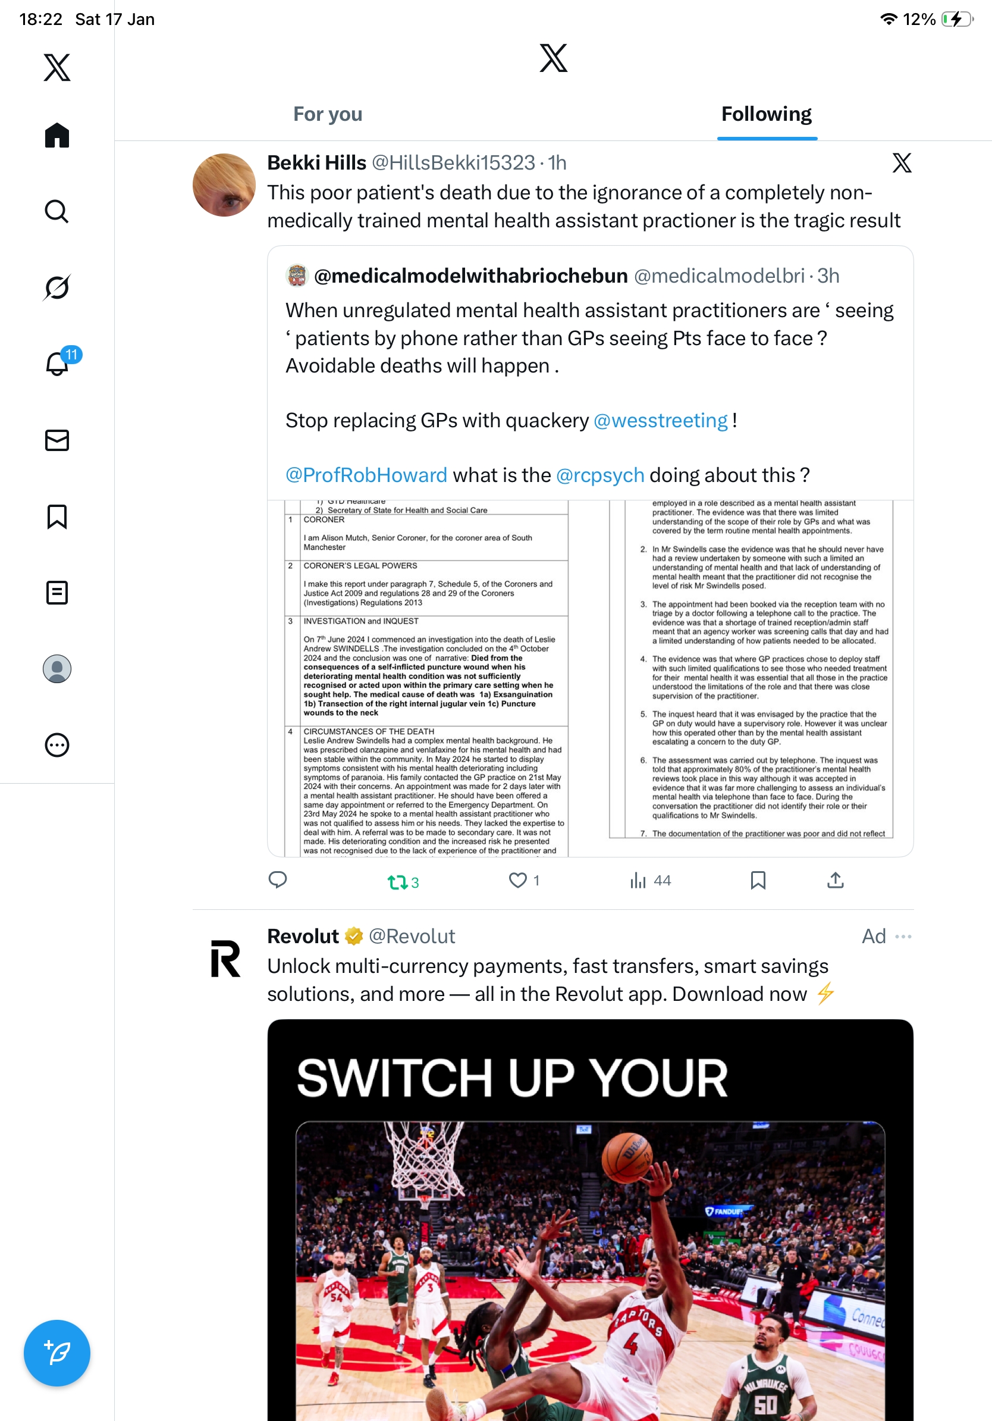
Task: Open the coroner report image
Action: point(590,678)
